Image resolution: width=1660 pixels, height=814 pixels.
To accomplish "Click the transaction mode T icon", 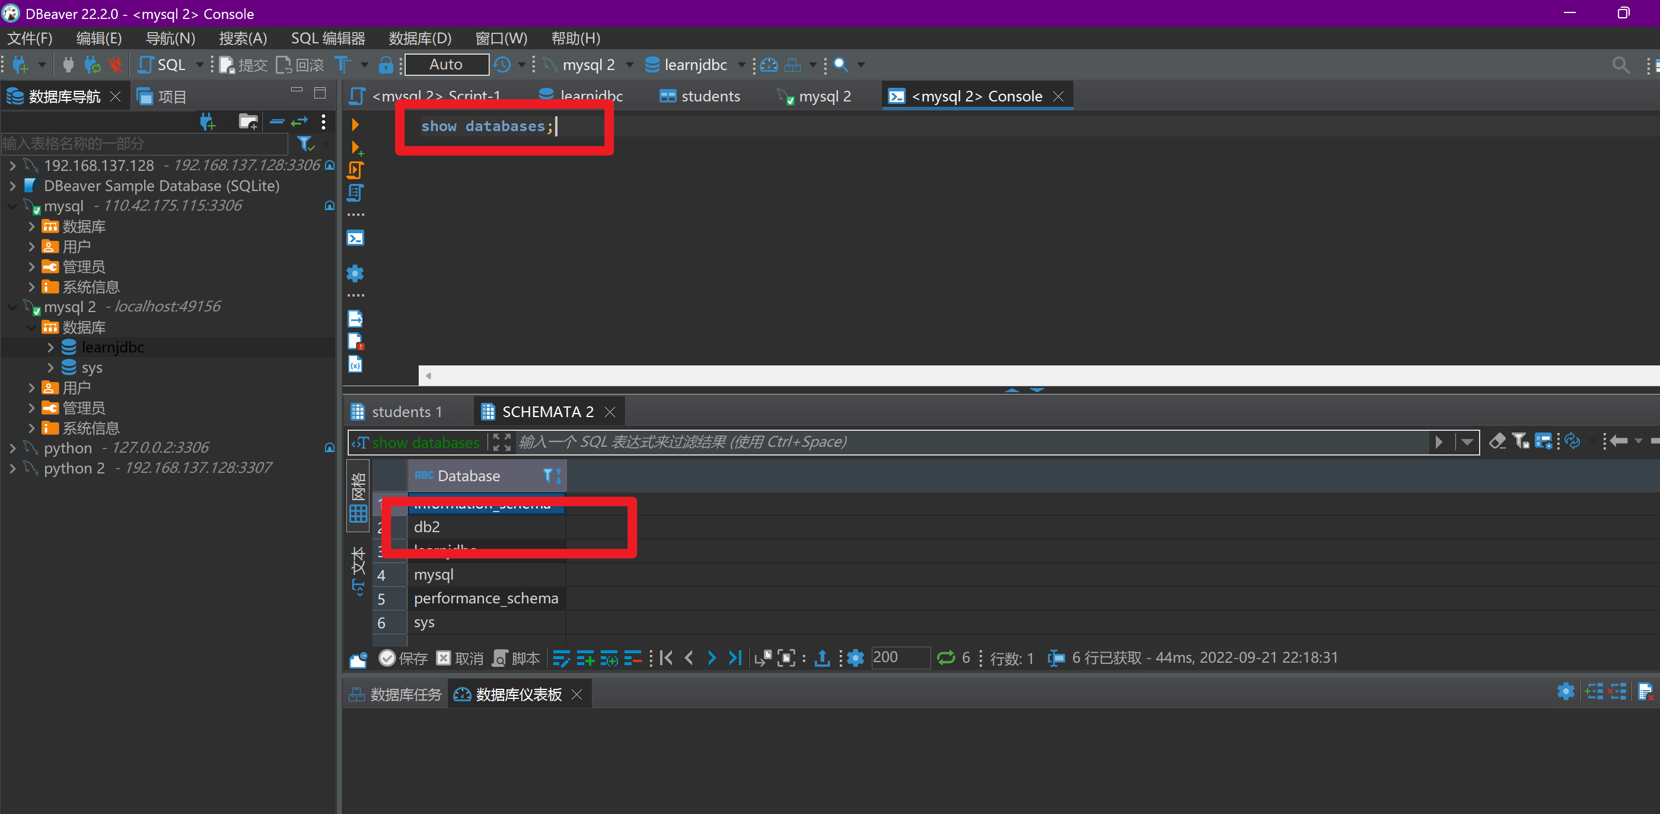I will point(343,65).
